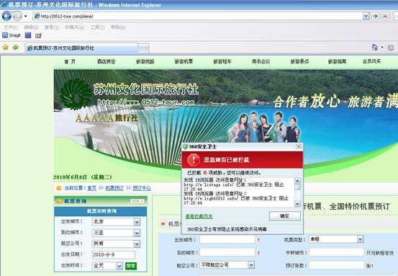Viewport: 398px width, 276px height.
Task: Click the 预订中心 breadcrumb link
Action: pyautogui.click(x=142, y=188)
